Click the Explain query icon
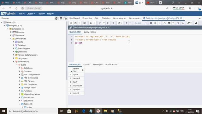Image resolution: width=202 pixels, height=114 pixels. (x=164, y=23)
